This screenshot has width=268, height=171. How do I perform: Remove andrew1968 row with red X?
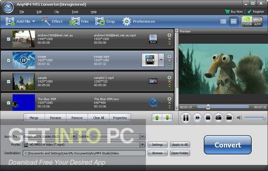pos(170,39)
